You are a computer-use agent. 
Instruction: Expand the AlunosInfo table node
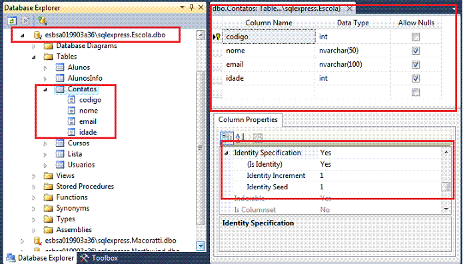(x=45, y=79)
